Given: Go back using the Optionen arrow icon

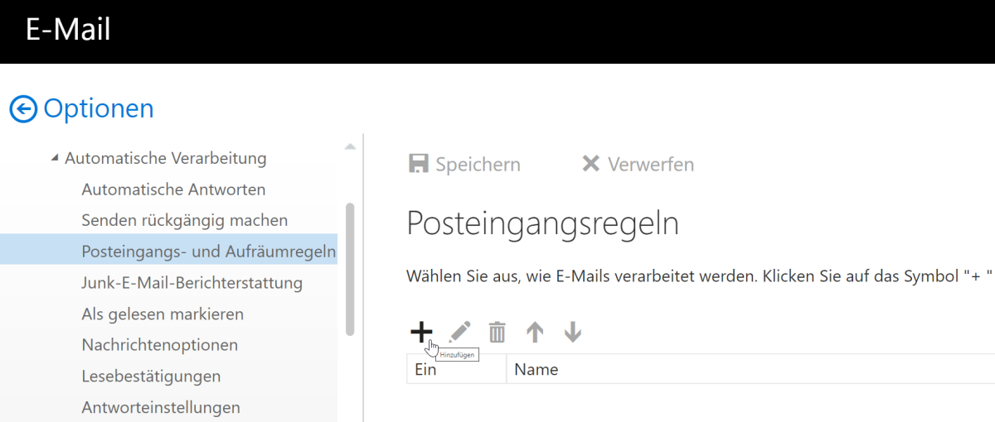Looking at the screenshot, I should (x=23, y=108).
